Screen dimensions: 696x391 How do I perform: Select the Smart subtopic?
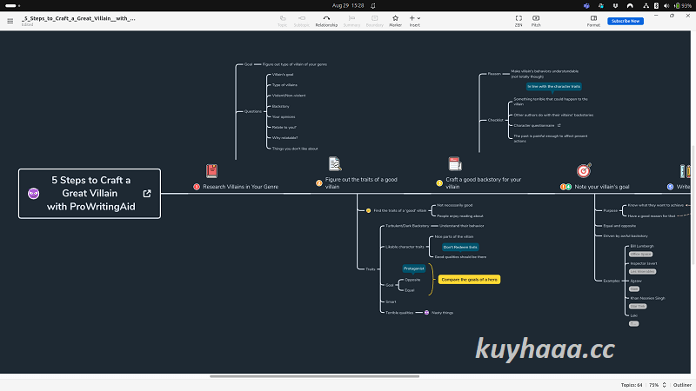click(391, 302)
